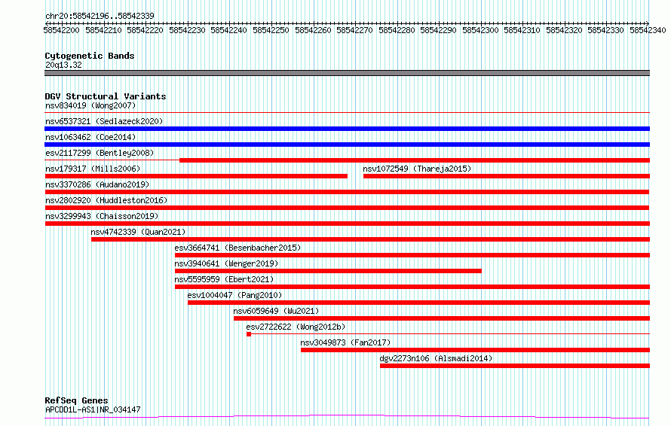
Task: Open nsv3299943 (Chaisson2019) label
Action: click(102, 216)
